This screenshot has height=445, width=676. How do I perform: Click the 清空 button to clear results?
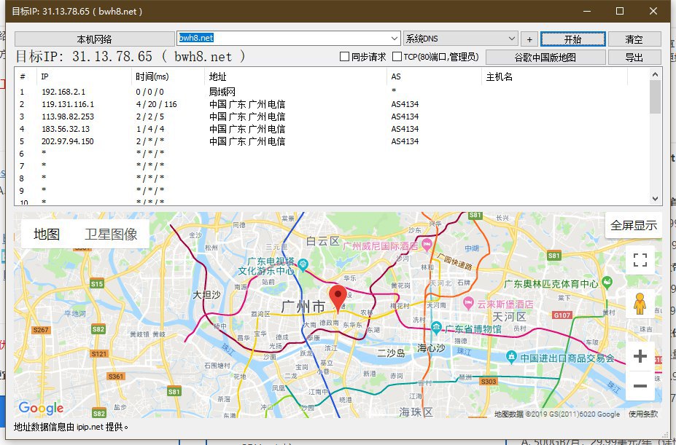pyautogui.click(x=634, y=39)
